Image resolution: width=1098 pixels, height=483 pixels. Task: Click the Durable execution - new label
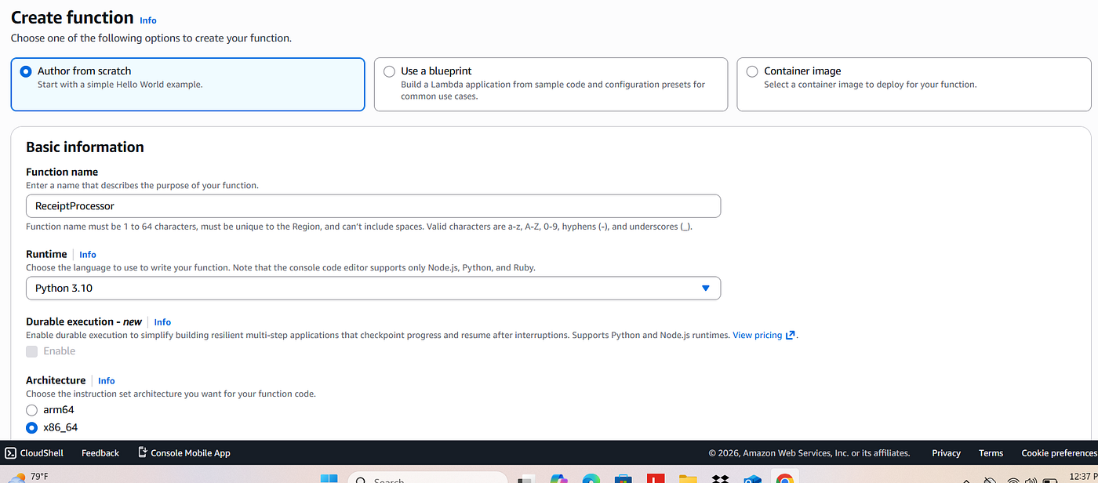coord(84,321)
